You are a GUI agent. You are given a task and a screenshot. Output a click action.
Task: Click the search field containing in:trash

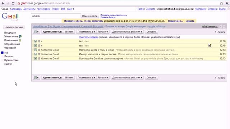click(x=56, y=16)
